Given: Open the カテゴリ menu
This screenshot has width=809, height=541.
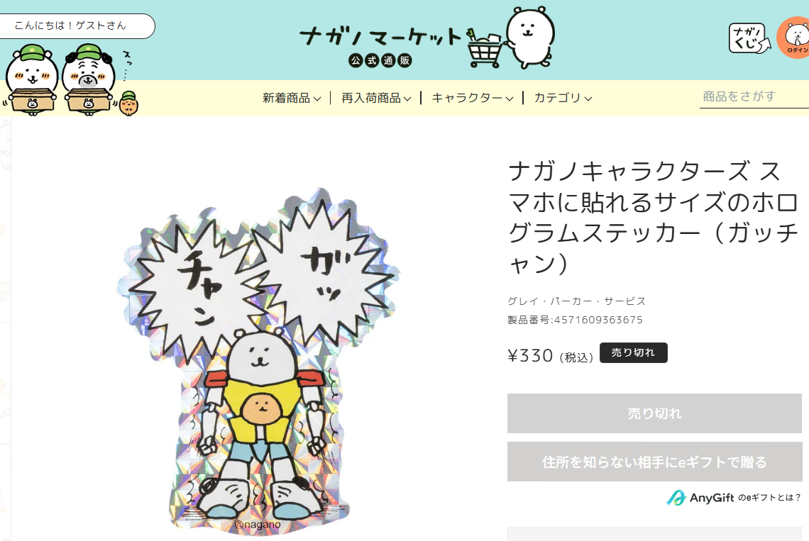Looking at the screenshot, I should point(563,98).
